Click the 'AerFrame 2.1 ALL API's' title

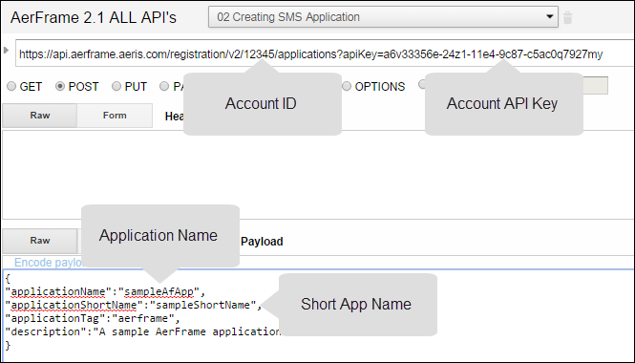point(94,17)
